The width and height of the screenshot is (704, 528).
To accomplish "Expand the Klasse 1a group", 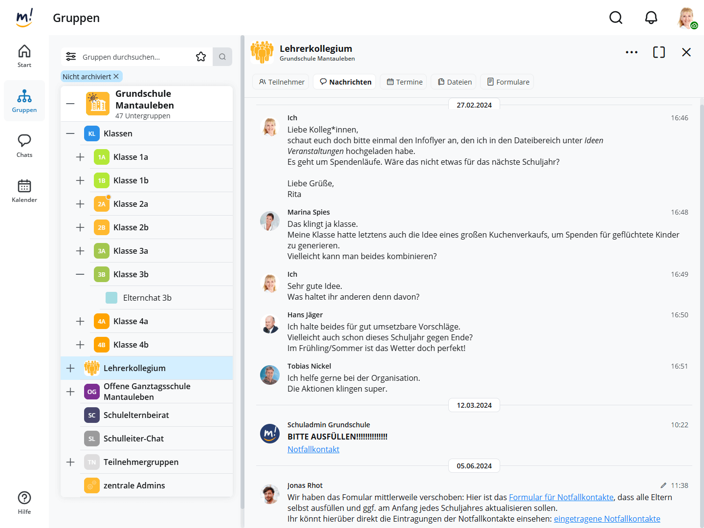I will pos(80,157).
